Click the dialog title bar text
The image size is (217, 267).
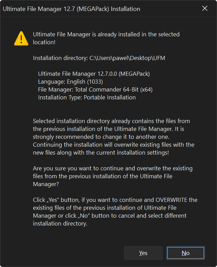pos(71,9)
